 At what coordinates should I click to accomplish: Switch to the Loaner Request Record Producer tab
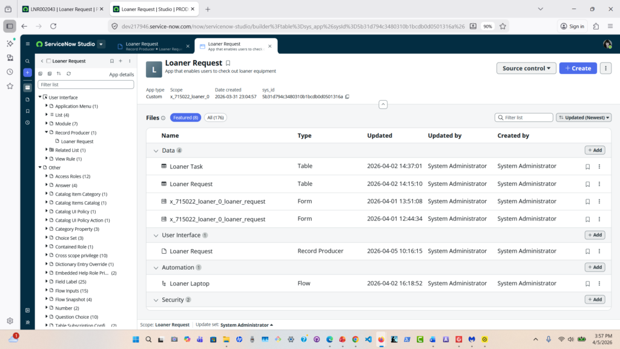(153, 46)
